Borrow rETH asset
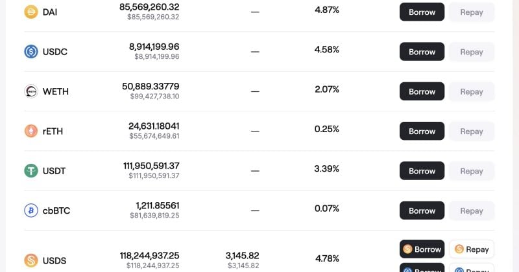Image resolution: width=519 pixels, height=272 pixels. [422, 131]
